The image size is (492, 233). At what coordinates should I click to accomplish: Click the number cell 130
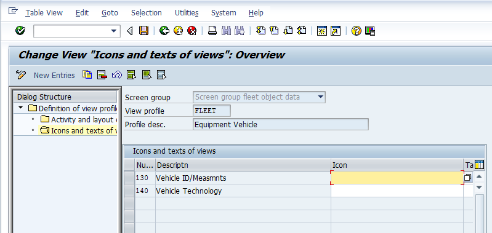coord(145,178)
